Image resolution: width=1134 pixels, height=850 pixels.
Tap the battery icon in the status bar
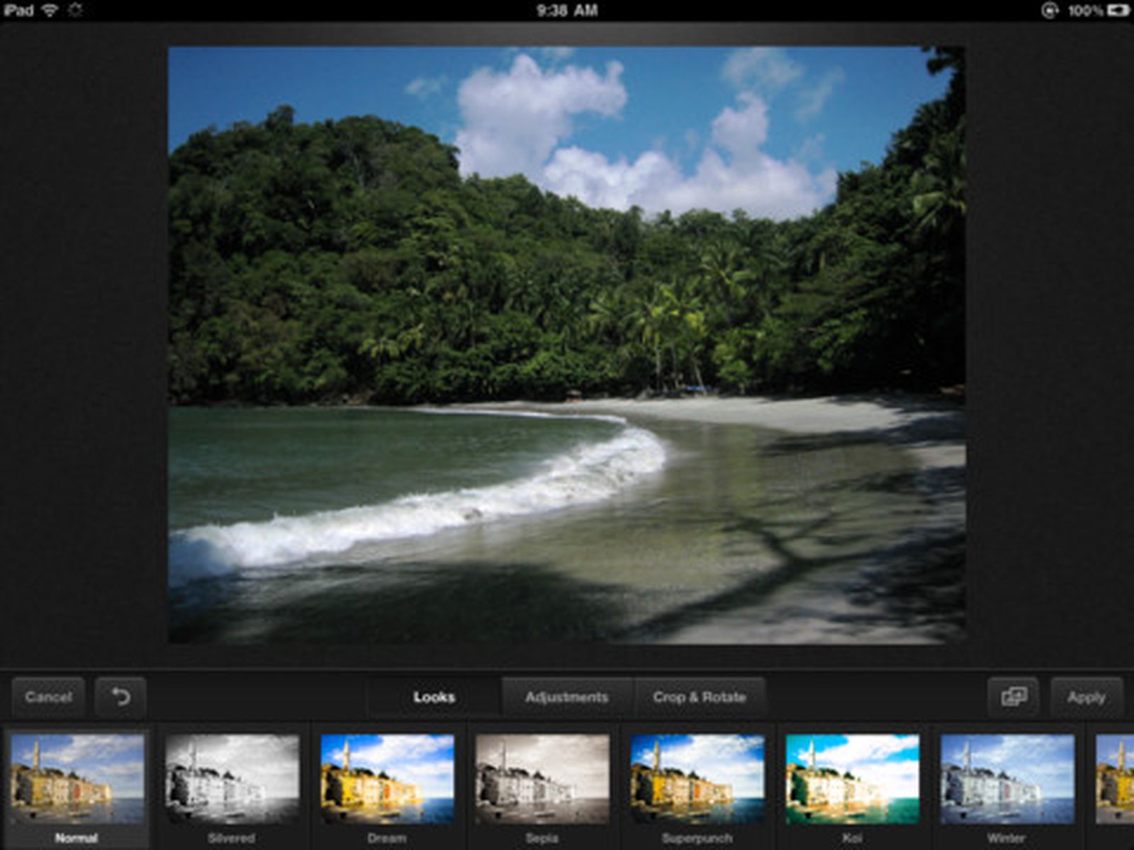point(1117,10)
